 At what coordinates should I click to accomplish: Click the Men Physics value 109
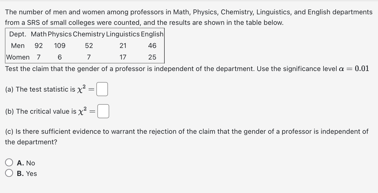click(60, 46)
